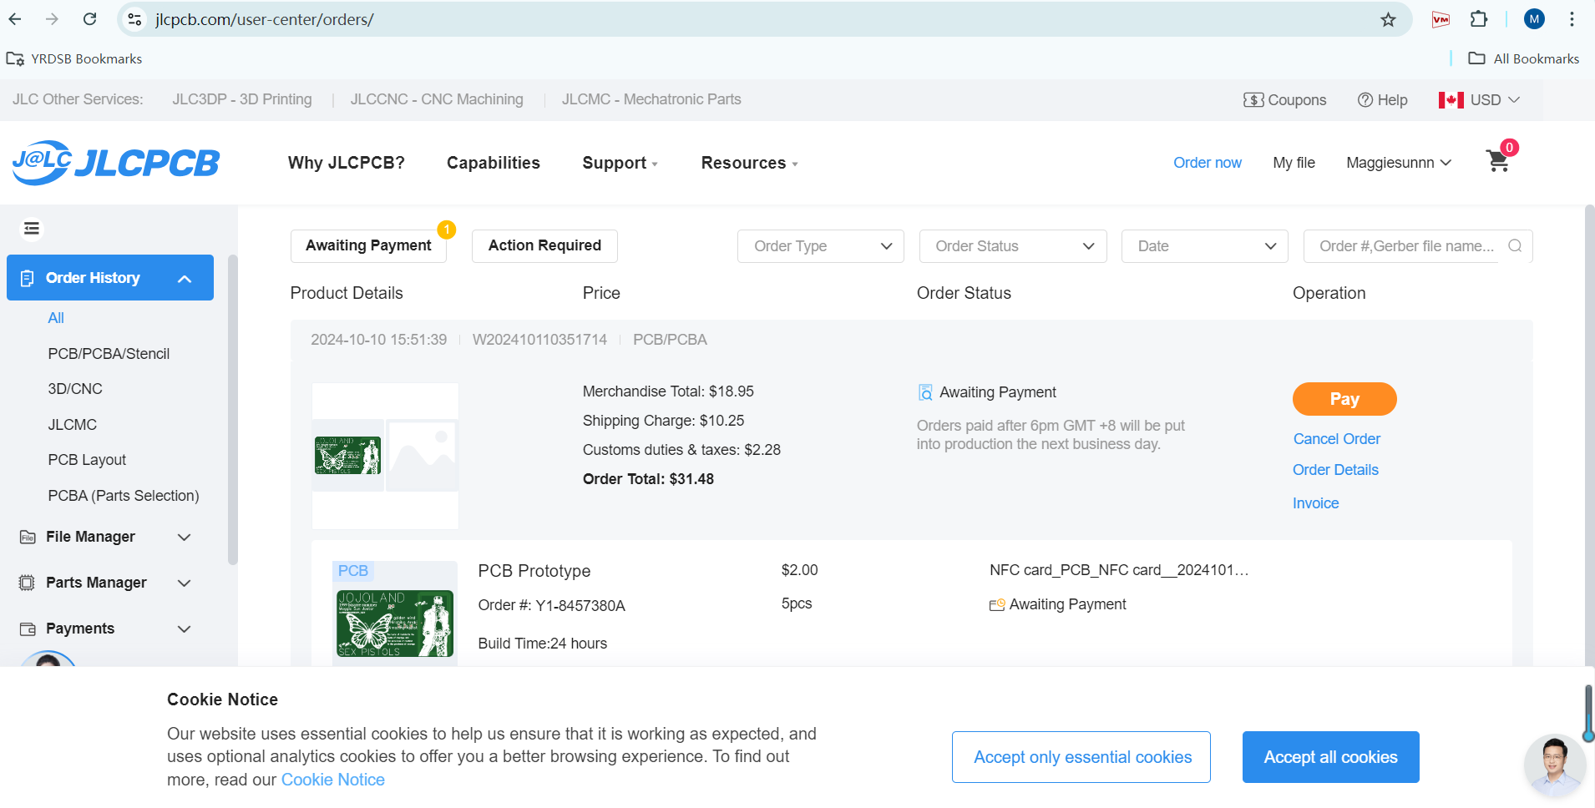Open the Order Status filter dropdown
The height and width of the screenshot is (808, 1595).
click(x=1013, y=246)
